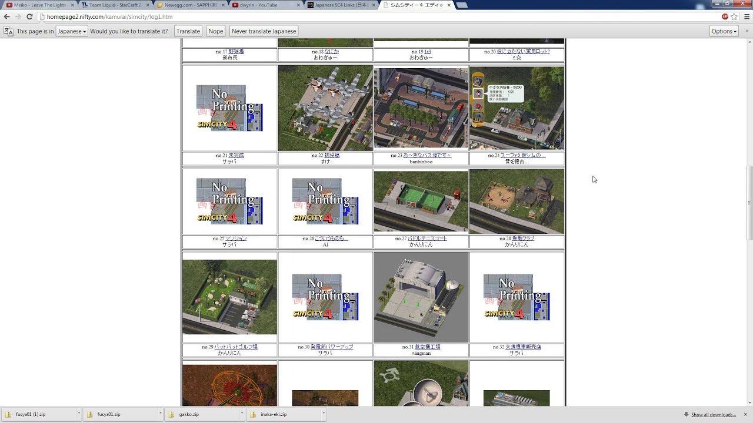Screen dimensions: 753x423
Task: Open the no.19 1x3 link
Action: (x=428, y=52)
